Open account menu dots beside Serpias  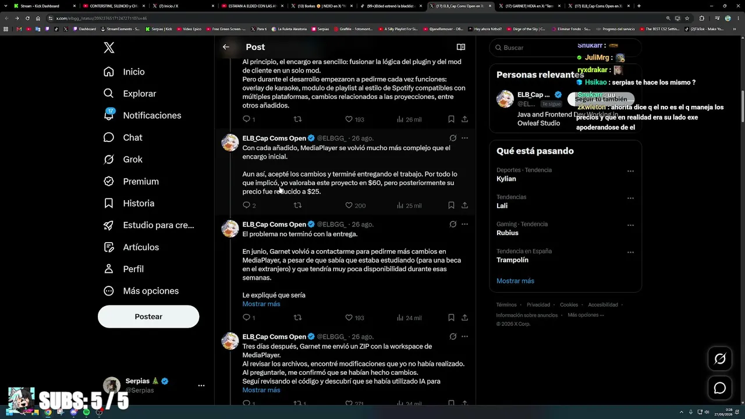pyautogui.click(x=201, y=385)
